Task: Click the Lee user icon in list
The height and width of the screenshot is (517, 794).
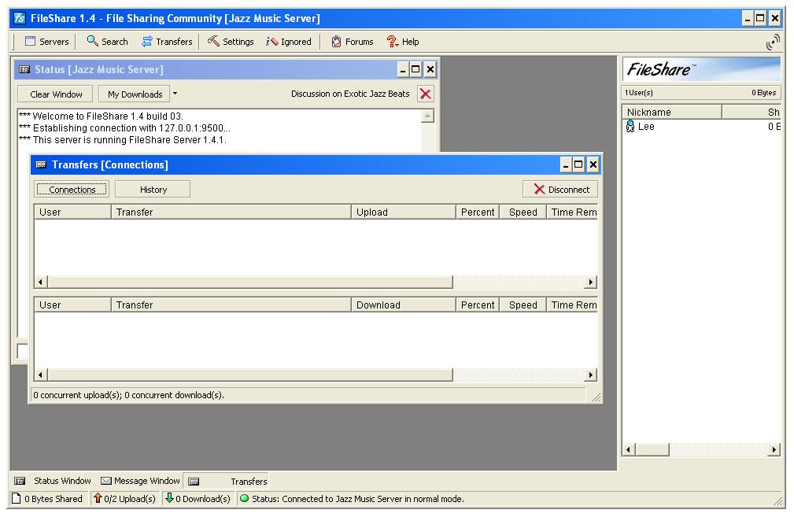Action: [630, 127]
